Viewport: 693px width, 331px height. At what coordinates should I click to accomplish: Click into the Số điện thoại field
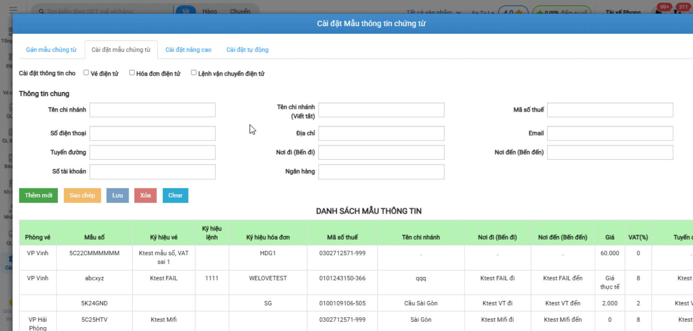(152, 133)
